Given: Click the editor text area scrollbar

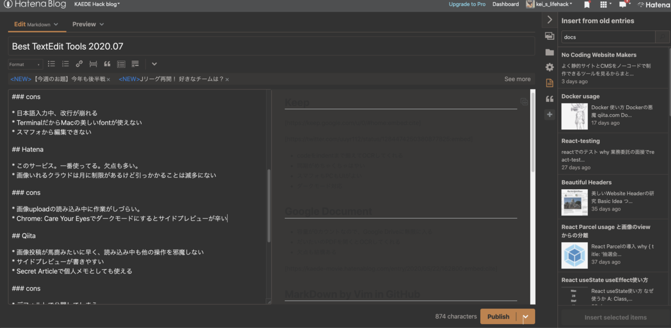Looking at the screenshot, I should click(x=269, y=205).
